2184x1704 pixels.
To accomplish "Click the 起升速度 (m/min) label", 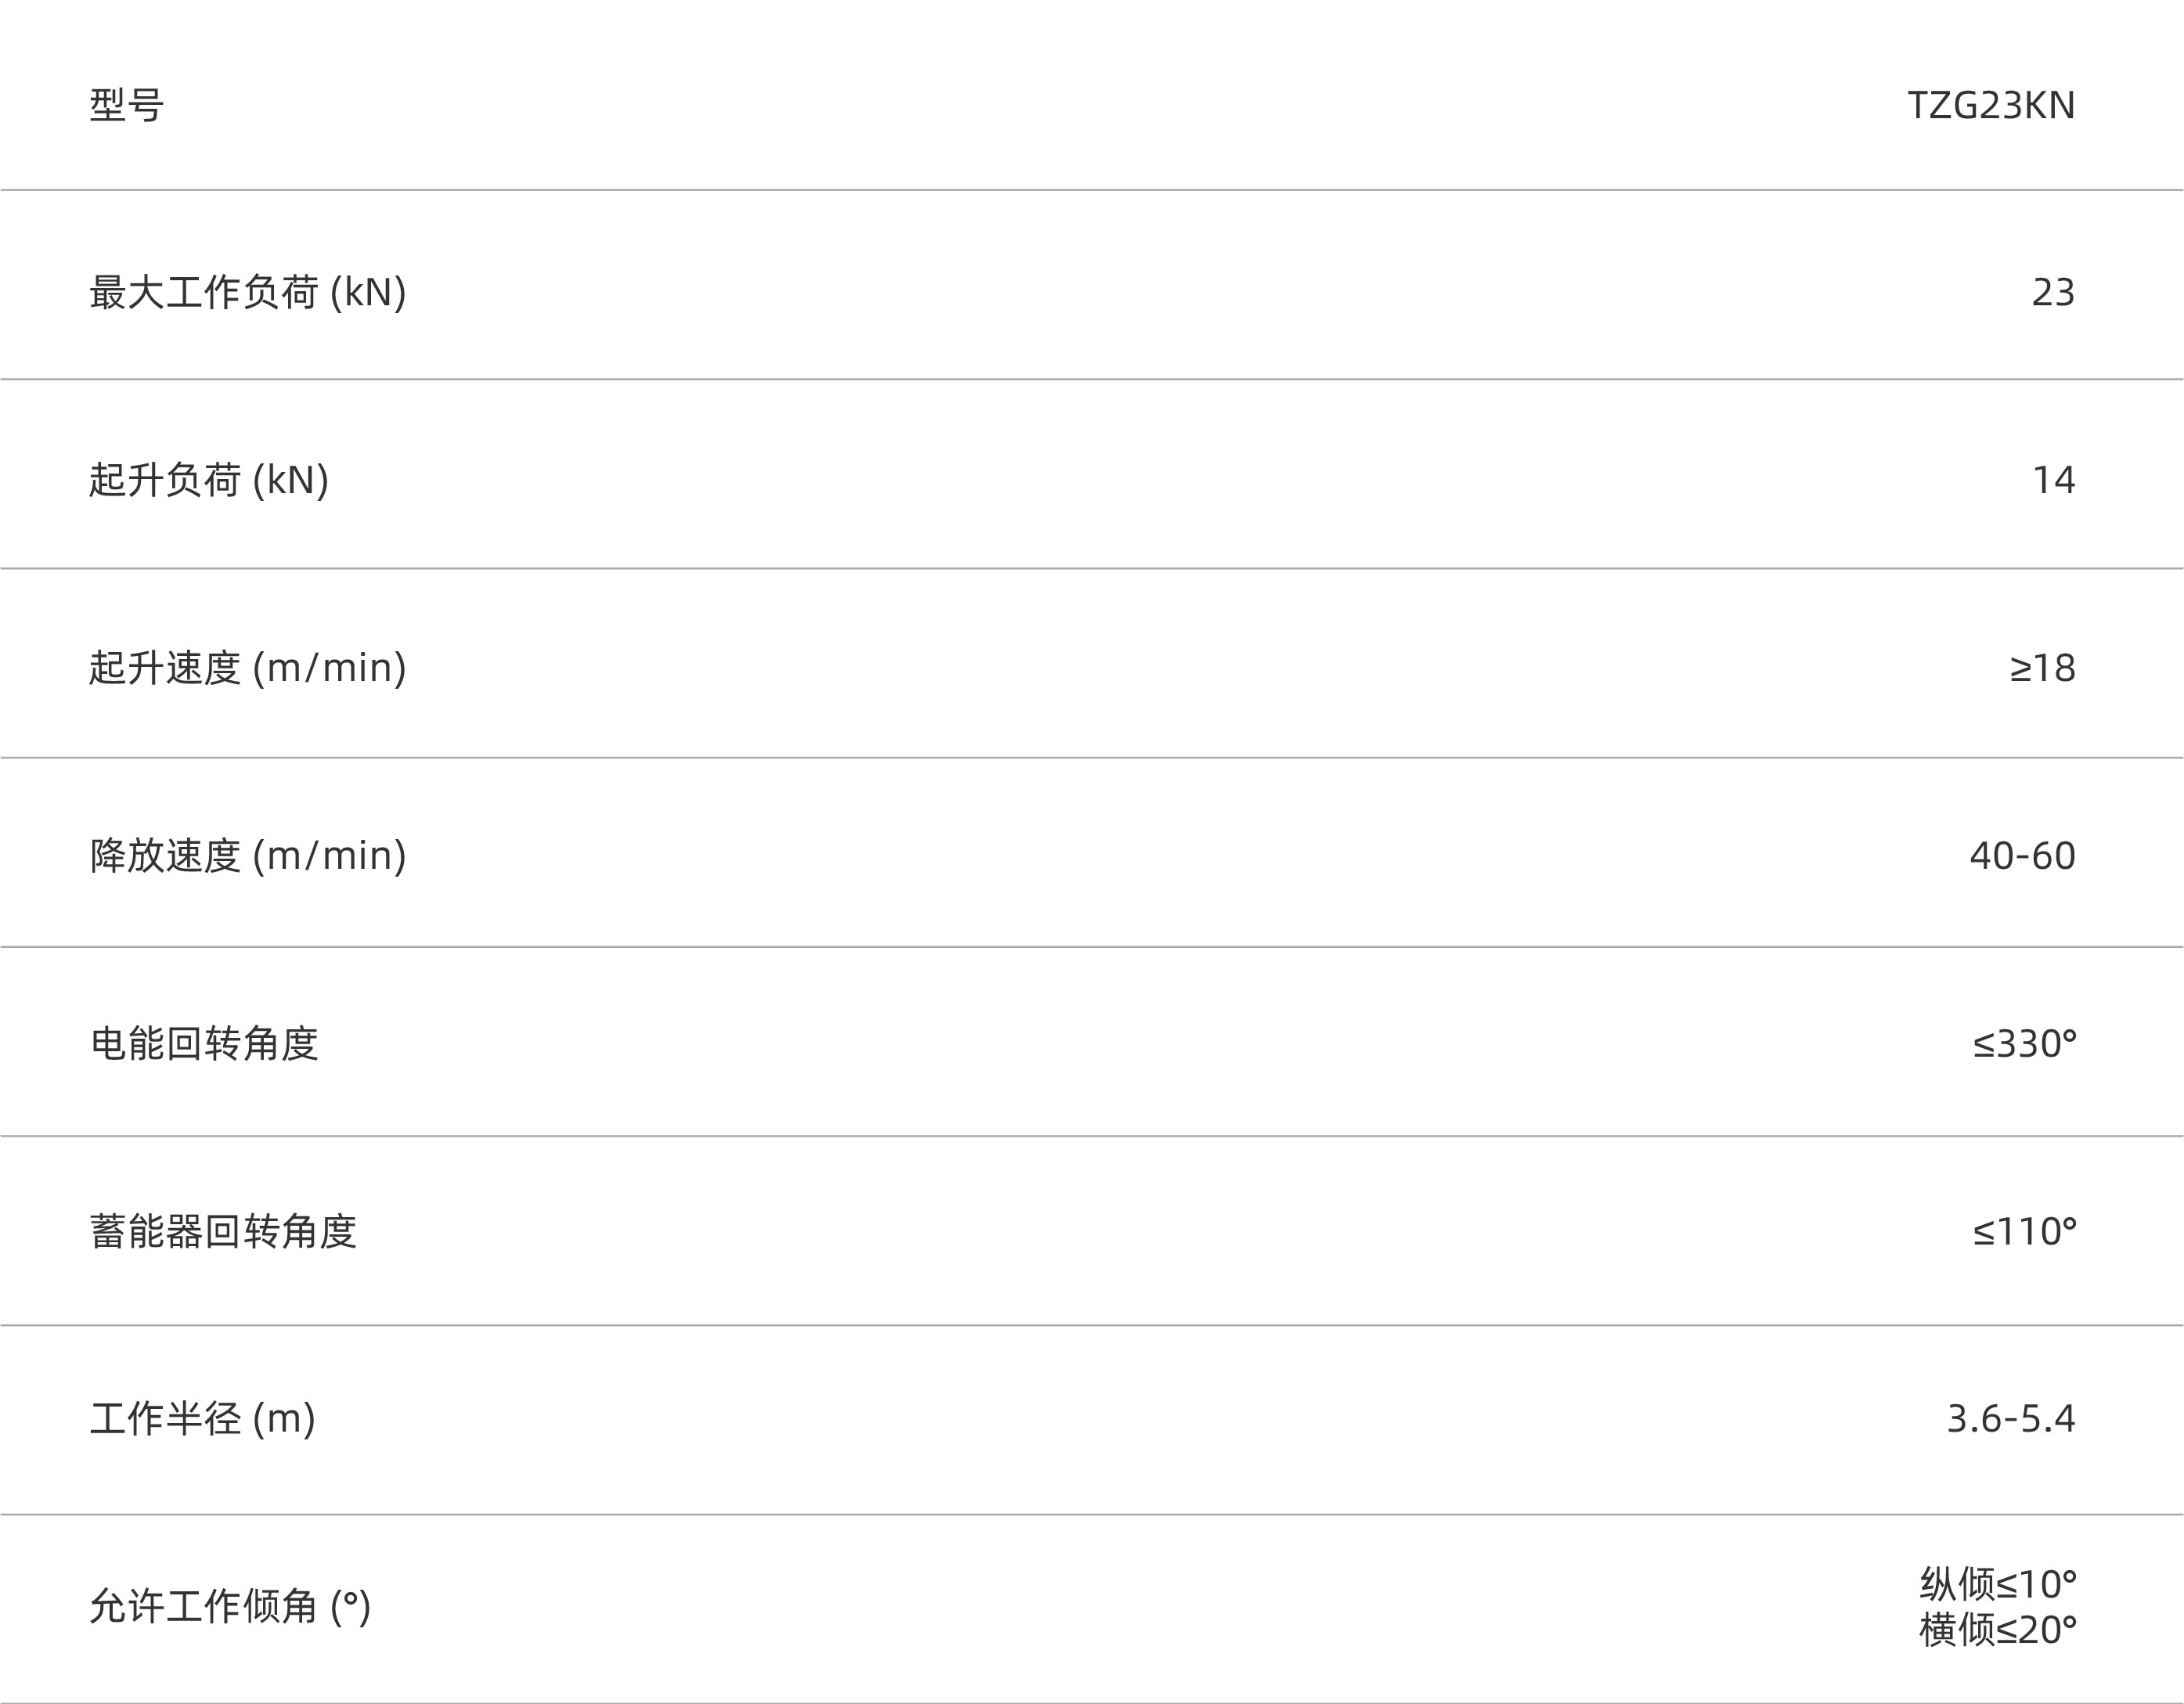I will tap(248, 667).
